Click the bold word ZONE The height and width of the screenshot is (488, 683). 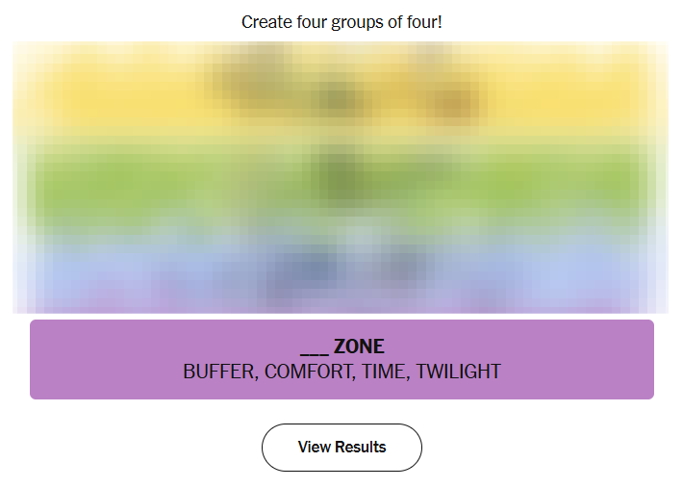[359, 347]
